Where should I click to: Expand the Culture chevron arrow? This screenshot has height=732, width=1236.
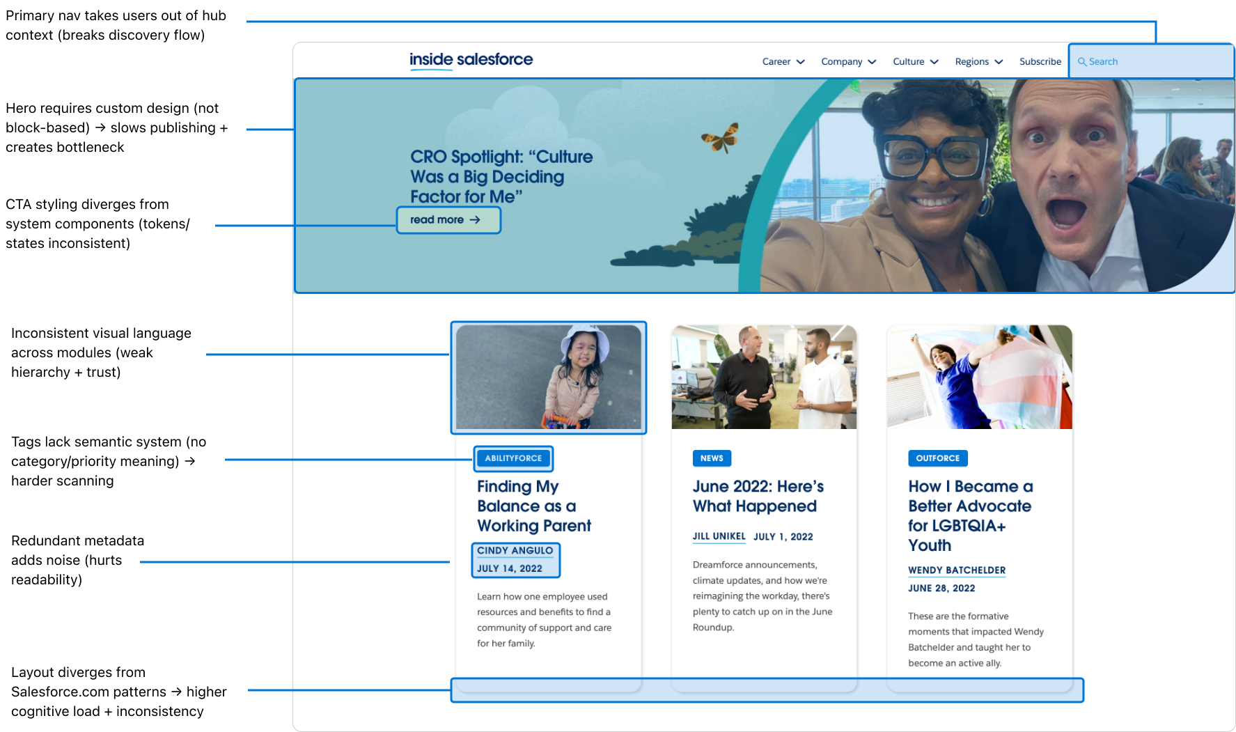[x=934, y=62]
